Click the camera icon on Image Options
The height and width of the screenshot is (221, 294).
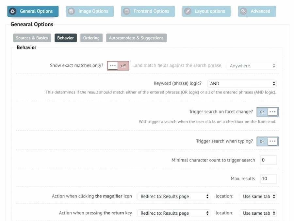coord(71,11)
